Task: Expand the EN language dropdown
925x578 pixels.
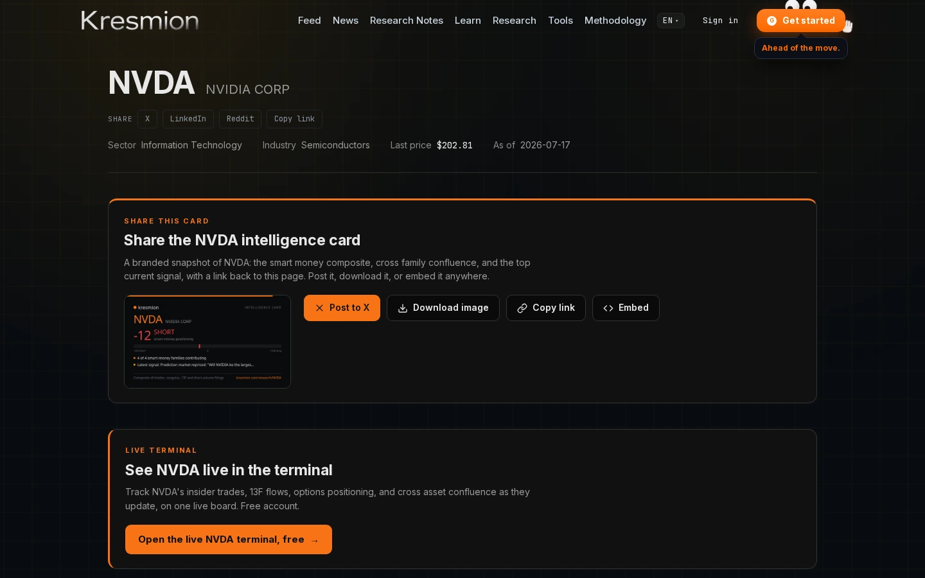Action: coord(671,21)
